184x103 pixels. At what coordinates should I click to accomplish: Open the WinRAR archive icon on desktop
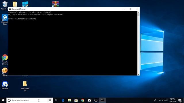pyautogui.click(x=55, y=4)
